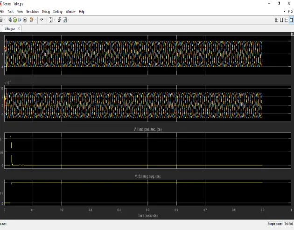Open the zoom tool dropdown arrow
This screenshot has height=230, width=294.
click(45, 20)
